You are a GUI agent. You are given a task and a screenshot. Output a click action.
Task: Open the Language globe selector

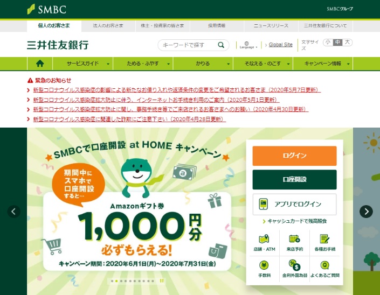(x=248, y=45)
